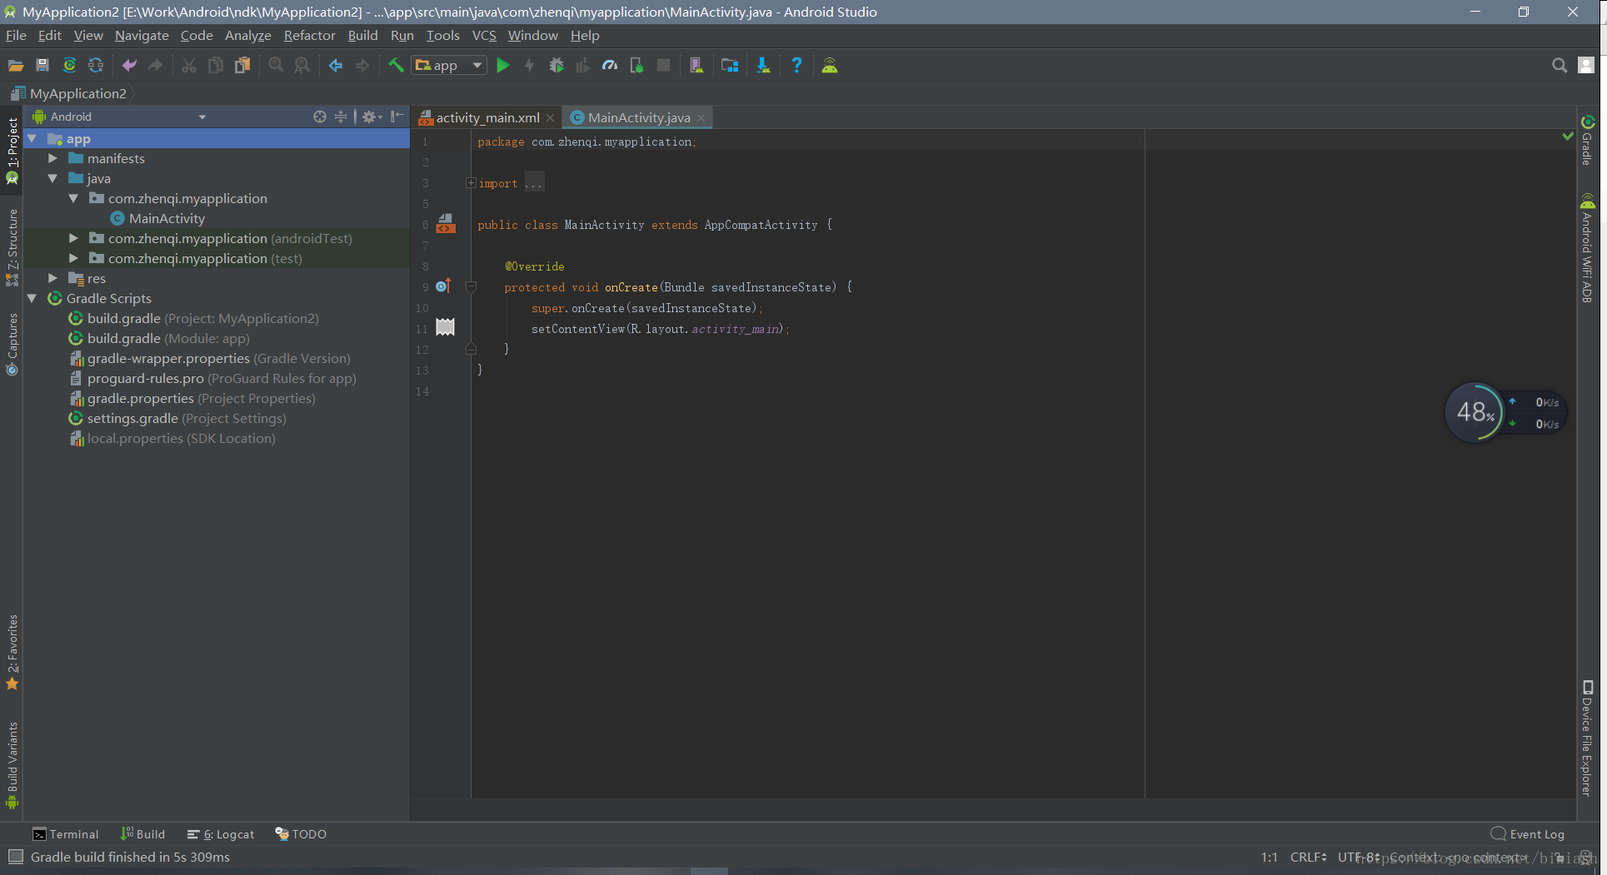Toggle the Structure side panel
This screenshot has width=1607, height=875.
(x=12, y=247)
